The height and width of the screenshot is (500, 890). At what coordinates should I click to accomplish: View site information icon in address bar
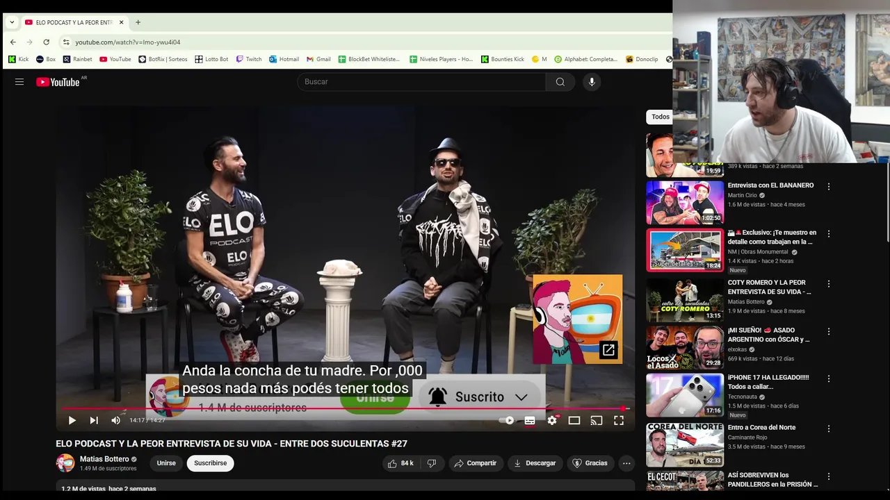(x=66, y=42)
